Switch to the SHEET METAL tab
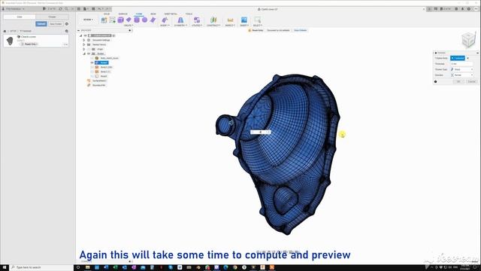The height and width of the screenshot is (271, 481). tap(171, 14)
